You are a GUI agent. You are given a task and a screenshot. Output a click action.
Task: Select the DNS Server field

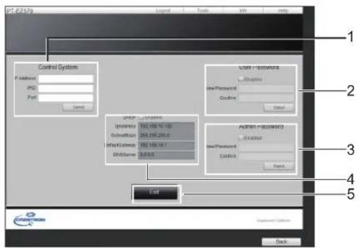166,155
